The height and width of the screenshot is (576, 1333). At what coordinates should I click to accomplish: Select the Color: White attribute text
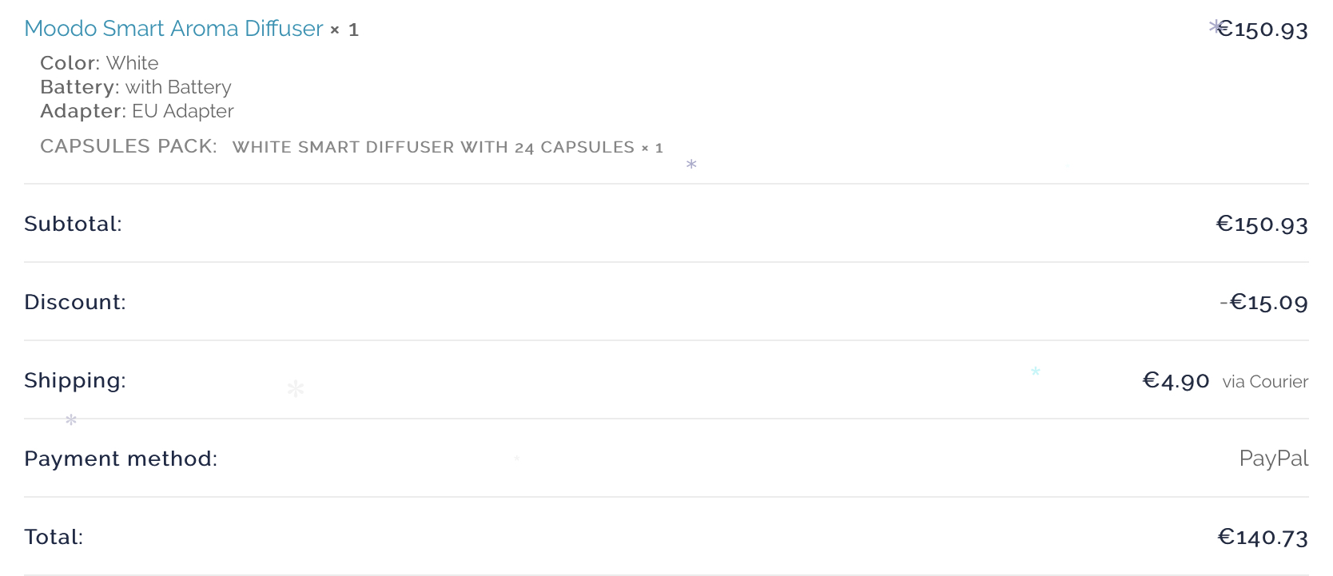tap(99, 63)
